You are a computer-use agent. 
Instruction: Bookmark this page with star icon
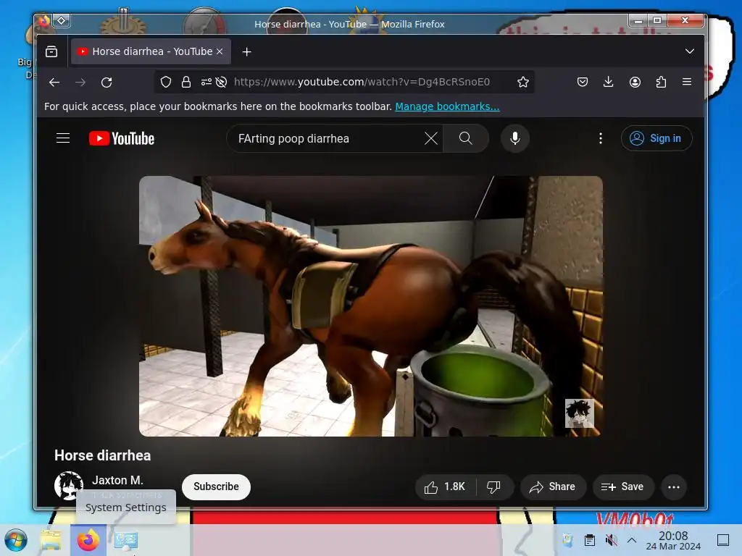coord(523,82)
